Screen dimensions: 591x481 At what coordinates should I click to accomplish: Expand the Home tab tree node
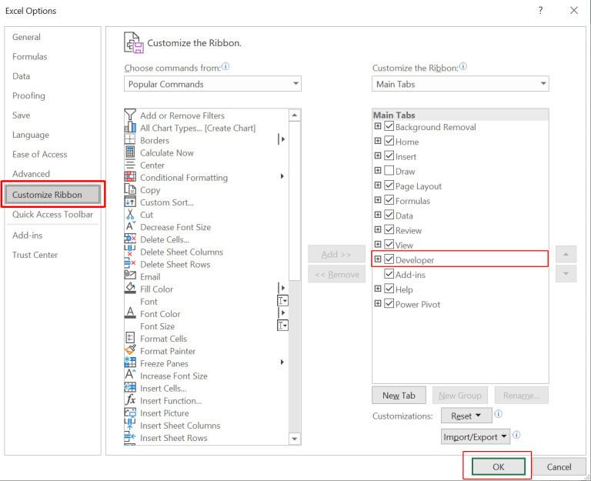pyautogui.click(x=378, y=141)
